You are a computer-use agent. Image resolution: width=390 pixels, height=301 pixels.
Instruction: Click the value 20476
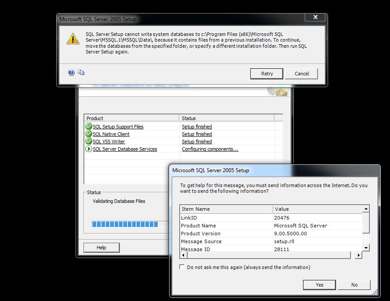[282, 218]
